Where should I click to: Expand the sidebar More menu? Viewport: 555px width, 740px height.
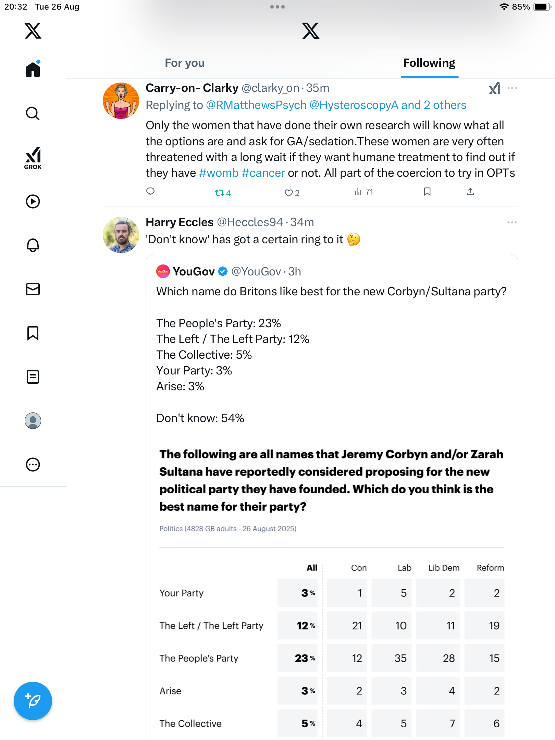tap(33, 465)
